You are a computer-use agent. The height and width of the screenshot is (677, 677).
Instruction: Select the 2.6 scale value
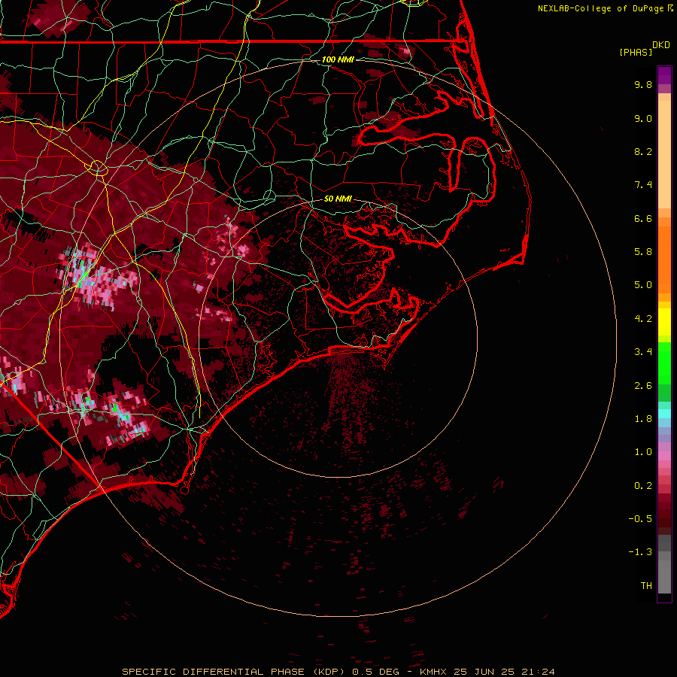[x=643, y=385]
